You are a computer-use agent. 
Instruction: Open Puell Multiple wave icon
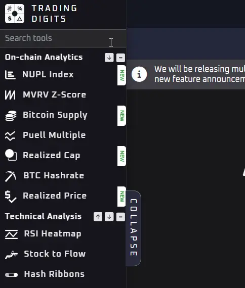(x=10, y=136)
